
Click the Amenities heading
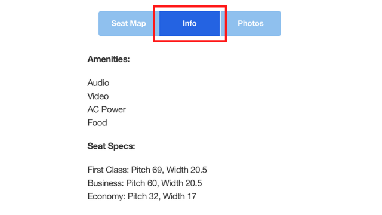click(109, 59)
